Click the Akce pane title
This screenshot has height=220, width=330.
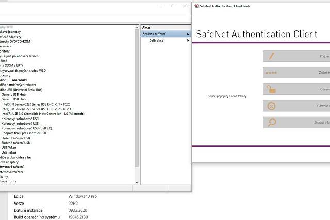tap(146, 27)
